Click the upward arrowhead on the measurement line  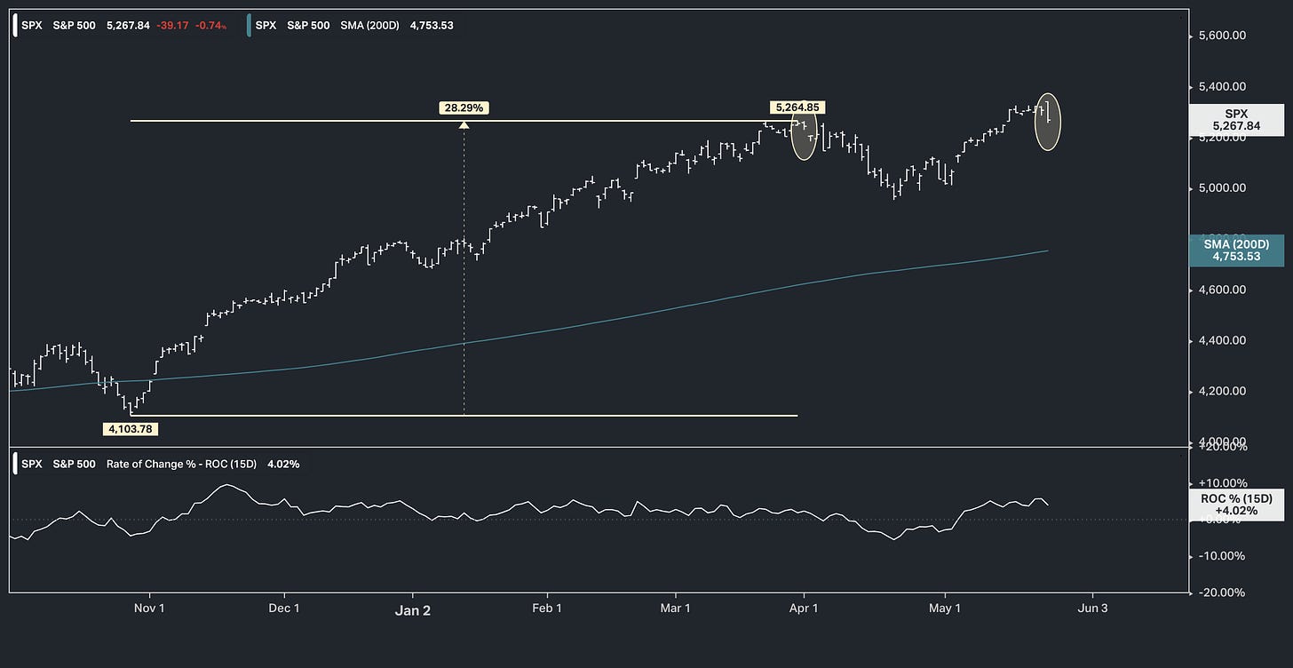pyautogui.click(x=464, y=125)
